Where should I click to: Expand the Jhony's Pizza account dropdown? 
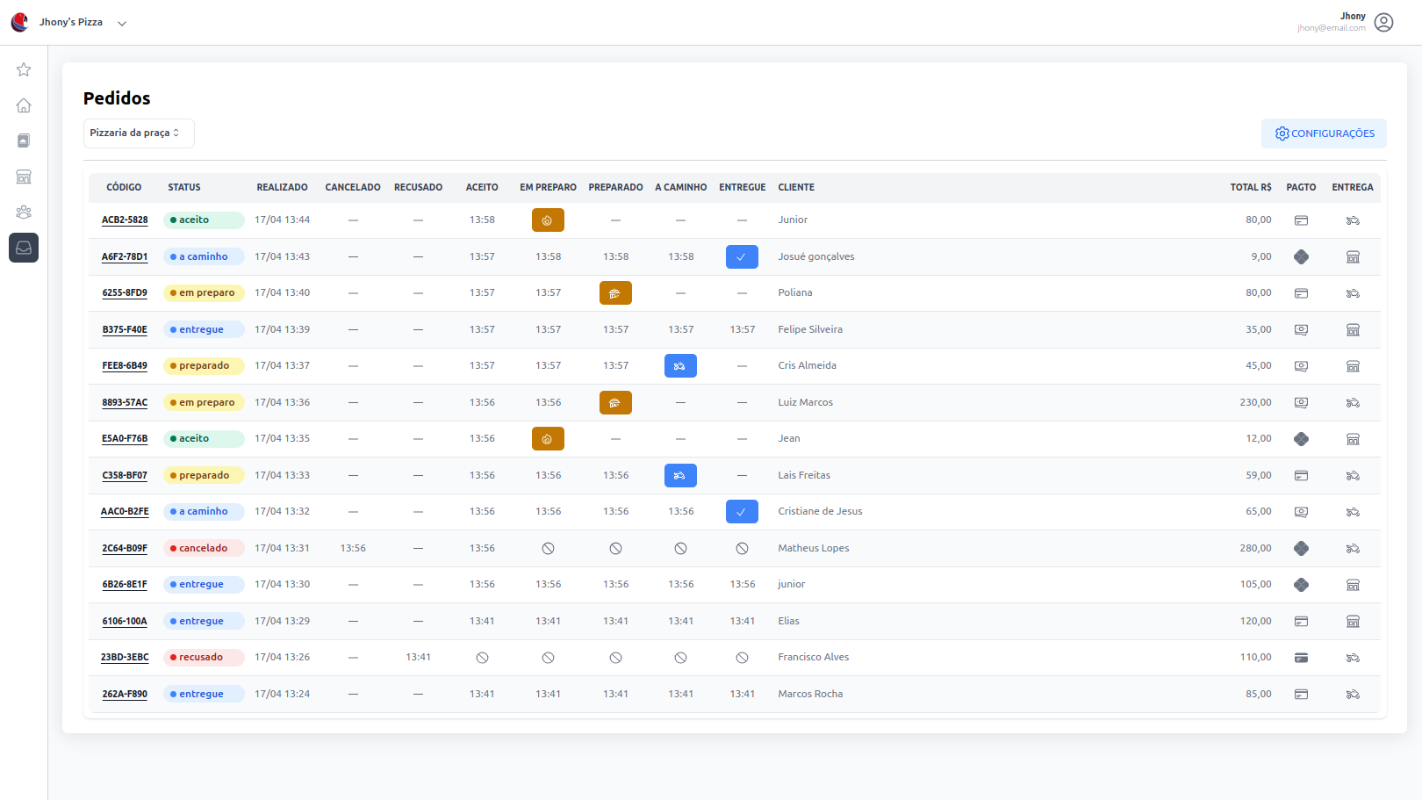point(122,24)
